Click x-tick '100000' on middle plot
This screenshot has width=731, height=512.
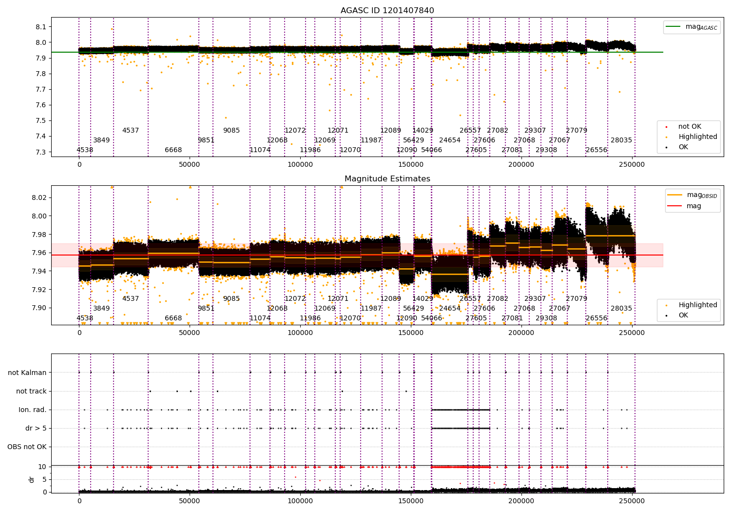tap(300, 333)
